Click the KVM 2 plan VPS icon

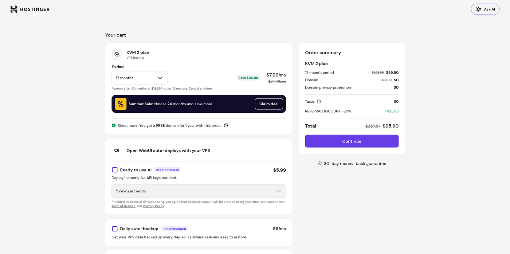pyautogui.click(x=117, y=54)
